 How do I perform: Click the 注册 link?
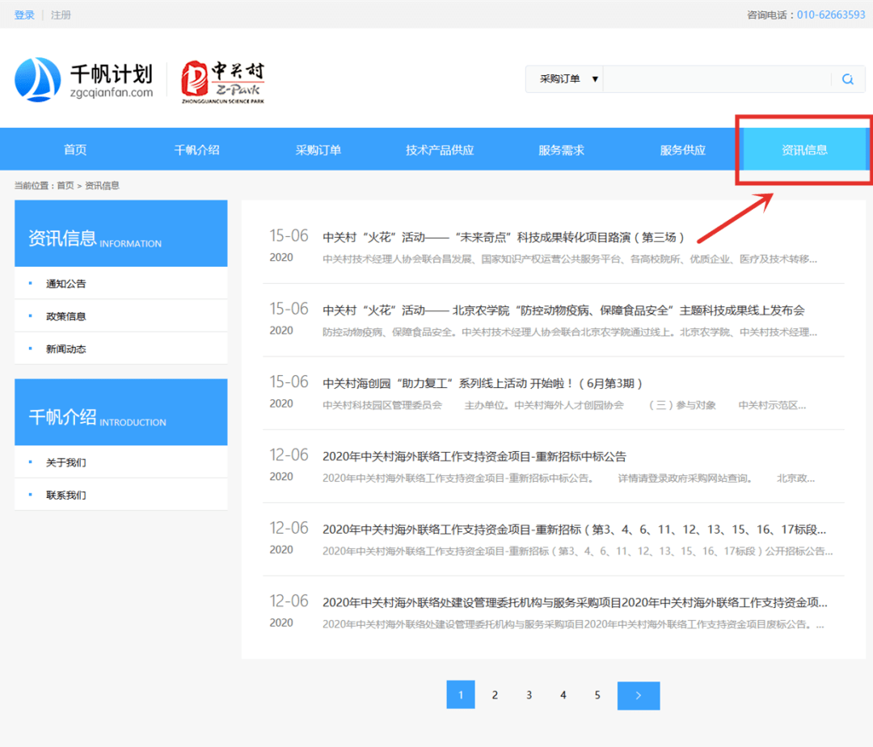tap(61, 15)
